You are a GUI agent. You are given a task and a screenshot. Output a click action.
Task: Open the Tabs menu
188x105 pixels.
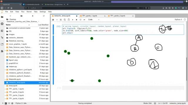pyautogui.click(x=36, y=12)
